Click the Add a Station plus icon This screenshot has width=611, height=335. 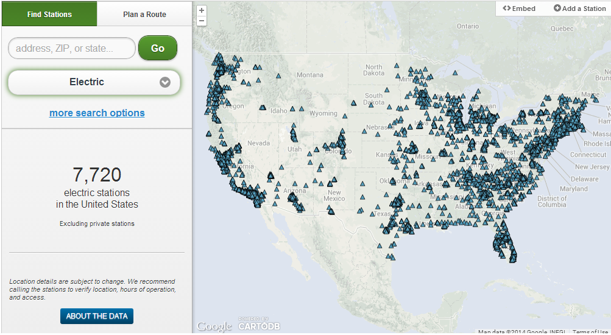click(557, 9)
